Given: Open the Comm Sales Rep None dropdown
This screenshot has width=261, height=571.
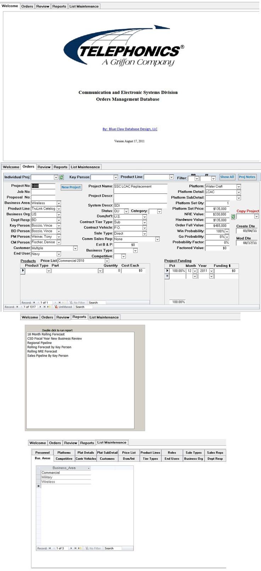Looking at the screenshot, I should [x=157, y=239].
